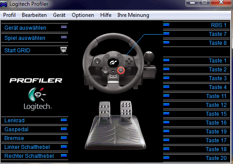The height and width of the screenshot is (164, 233).
Task: Click the Taste 4 label
Action: pos(218,87)
